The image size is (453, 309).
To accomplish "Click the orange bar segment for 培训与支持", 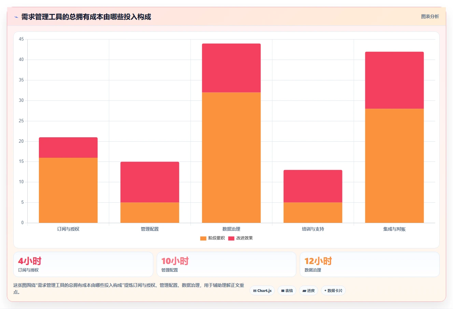I will pos(313,213).
